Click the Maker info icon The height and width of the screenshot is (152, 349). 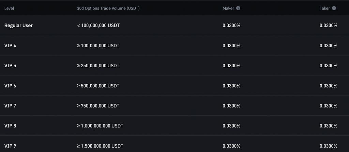(238, 8)
